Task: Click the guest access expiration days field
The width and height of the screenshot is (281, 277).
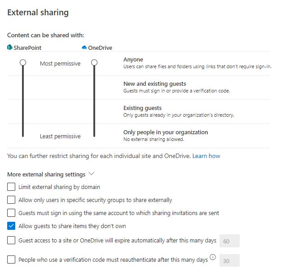Action: click(x=229, y=241)
